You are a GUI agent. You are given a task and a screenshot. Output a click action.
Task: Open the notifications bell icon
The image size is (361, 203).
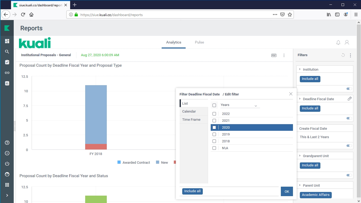(338, 42)
